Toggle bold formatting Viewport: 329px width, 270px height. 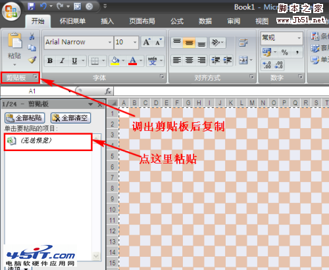(x=50, y=60)
